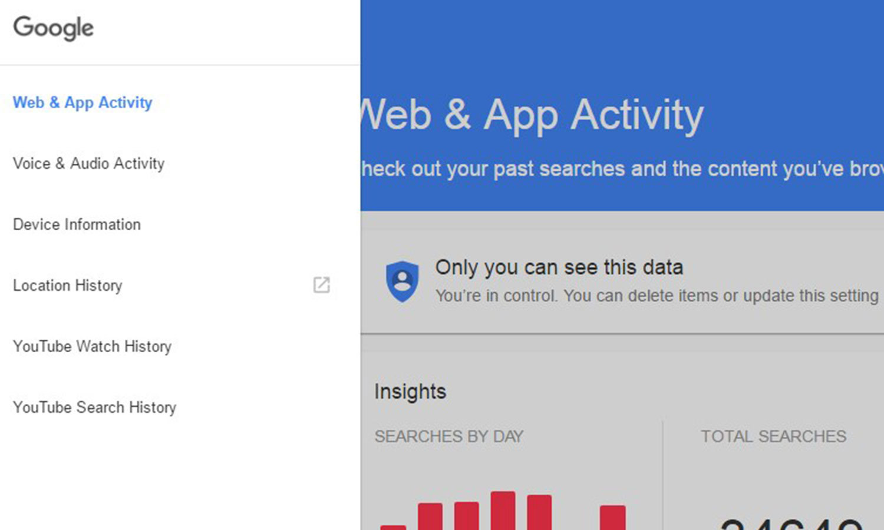Go to Device Information
This screenshot has width=884, height=530.
click(77, 224)
